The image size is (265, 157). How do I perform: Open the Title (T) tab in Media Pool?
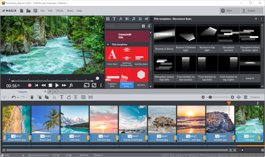[x=114, y=19]
